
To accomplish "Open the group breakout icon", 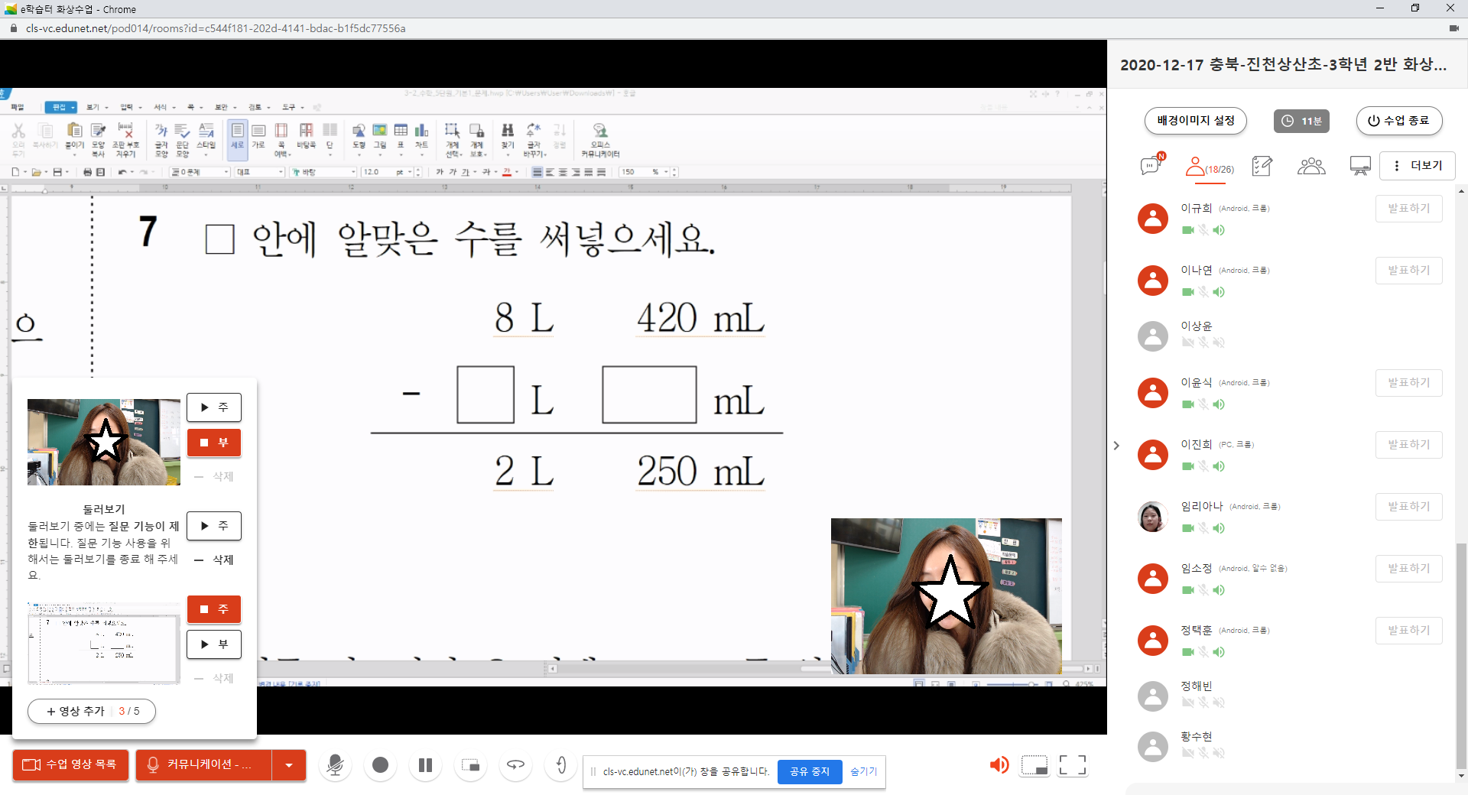I will (1311, 166).
